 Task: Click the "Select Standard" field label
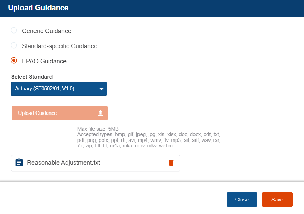pyautogui.click(x=32, y=77)
